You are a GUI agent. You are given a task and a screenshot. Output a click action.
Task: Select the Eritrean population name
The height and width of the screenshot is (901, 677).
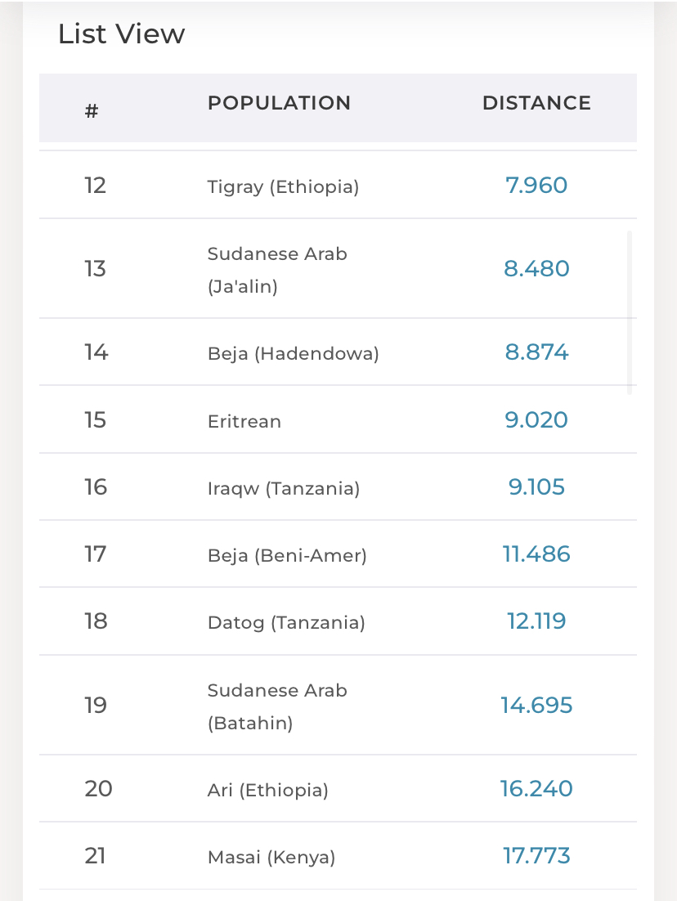pyautogui.click(x=244, y=422)
